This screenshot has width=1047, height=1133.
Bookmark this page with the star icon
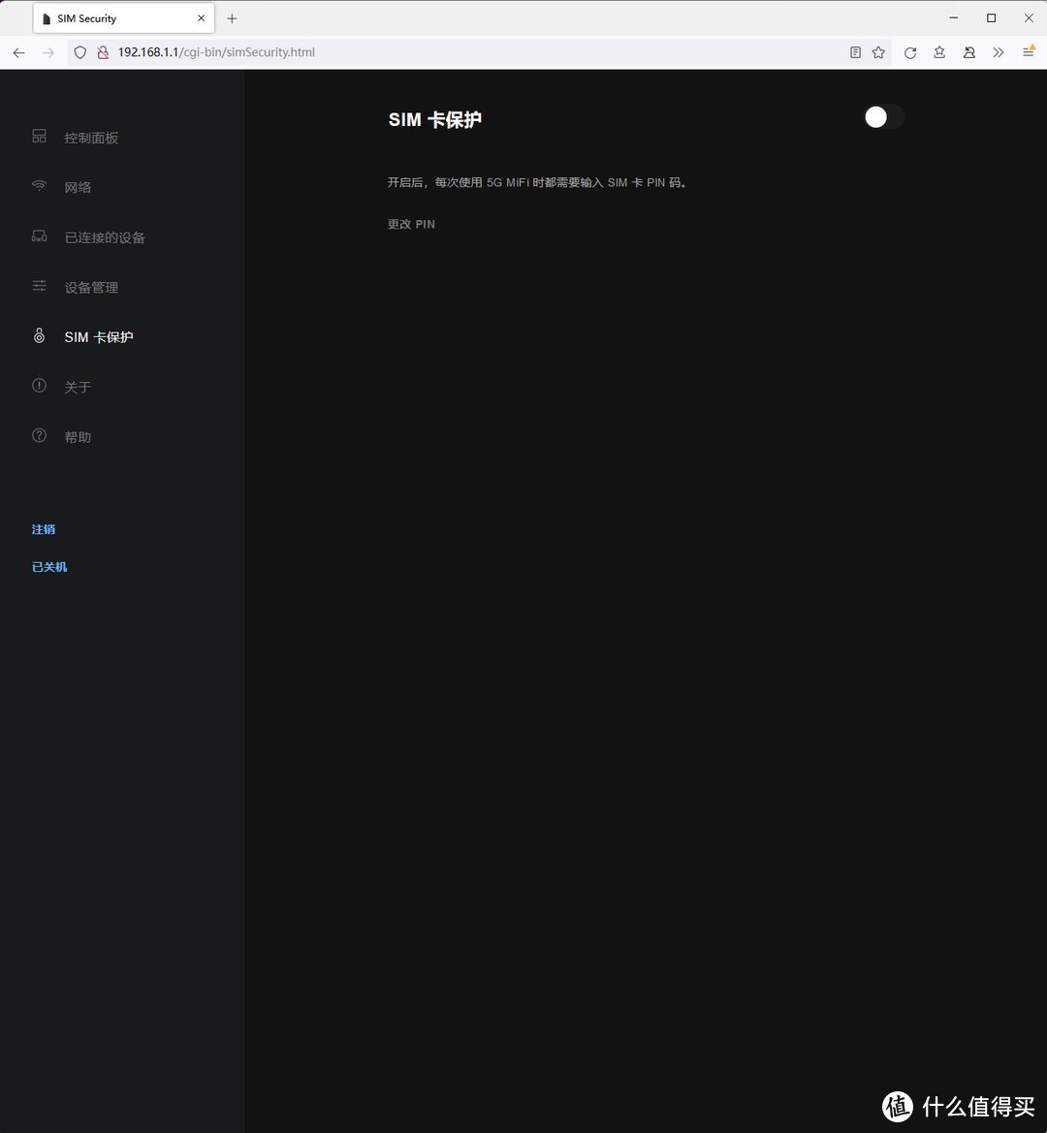[x=878, y=52]
